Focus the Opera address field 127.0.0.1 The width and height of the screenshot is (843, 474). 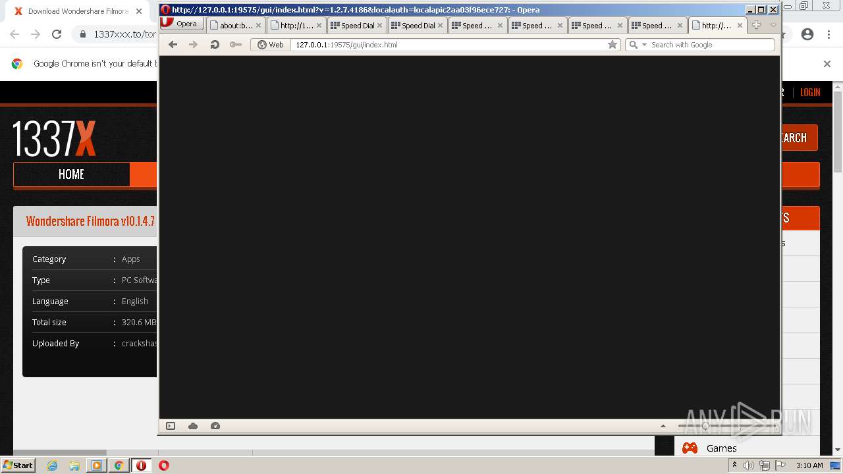click(448, 45)
